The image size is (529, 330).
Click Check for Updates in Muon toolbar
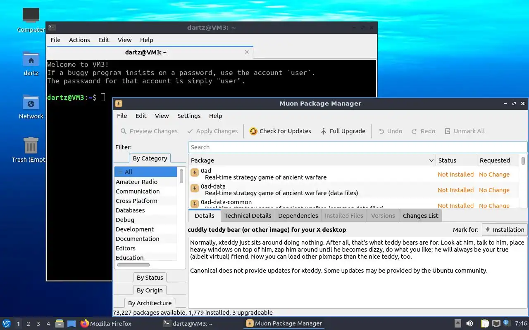pos(280,131)
